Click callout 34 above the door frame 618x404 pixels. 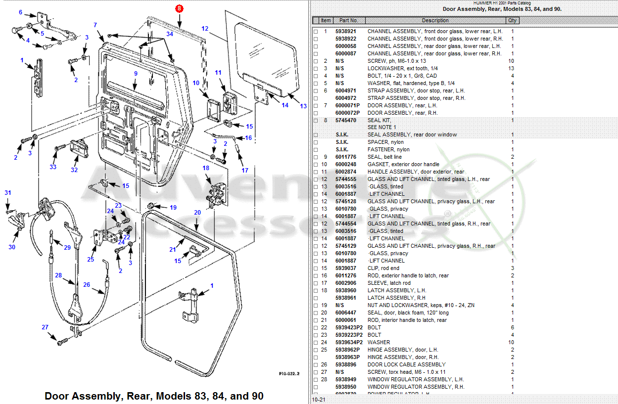tap(170, 34)
